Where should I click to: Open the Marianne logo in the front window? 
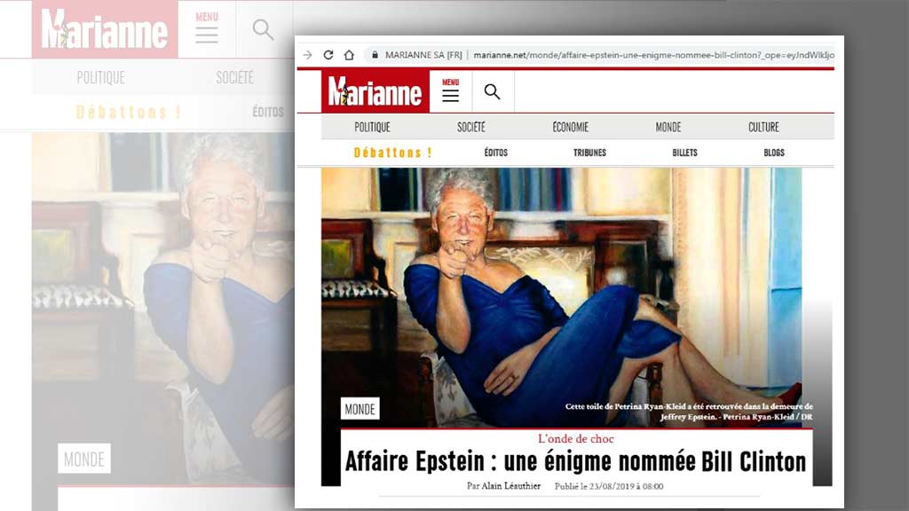375,91
